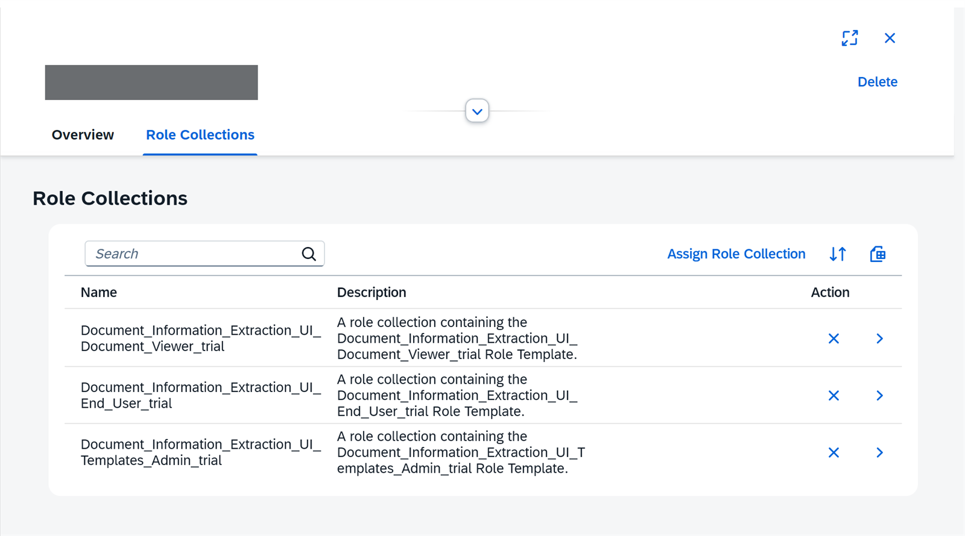Viewport: 965px width, 536px height.
Task: Open details of Templates_Admin_trial via its arrow
Action: (x=879, y=452)
